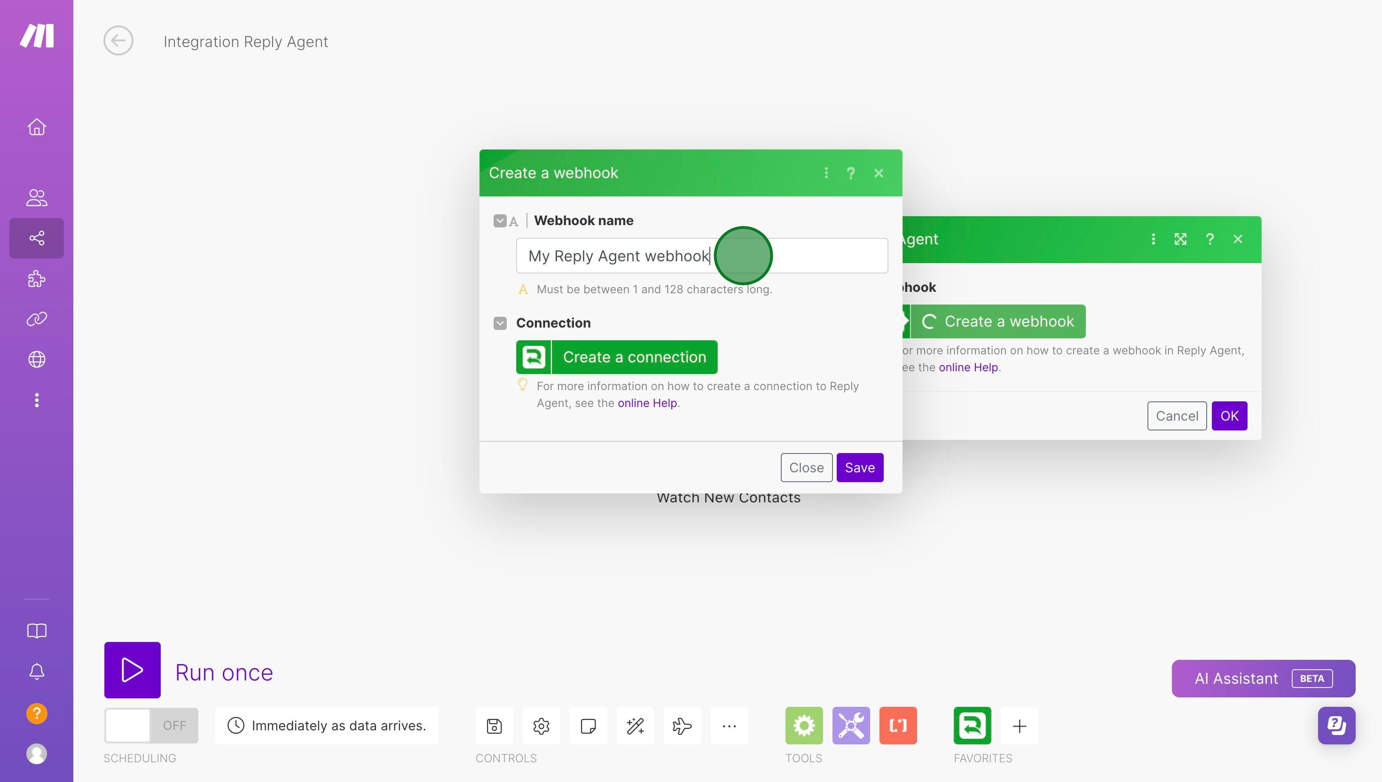Screen dimensions: 1382x782
Task: Open the Notifications bell icon
Action: (x=37, y=672)
